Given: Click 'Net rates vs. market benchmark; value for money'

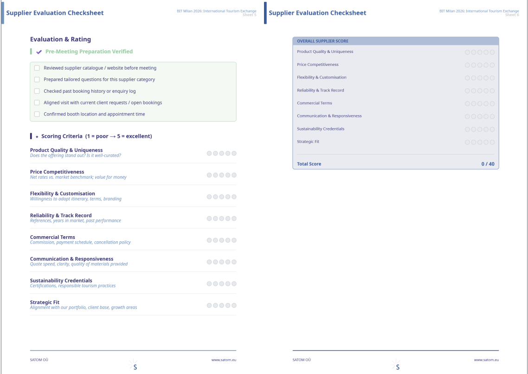Looking at the screenshot, I should point(78,177).
